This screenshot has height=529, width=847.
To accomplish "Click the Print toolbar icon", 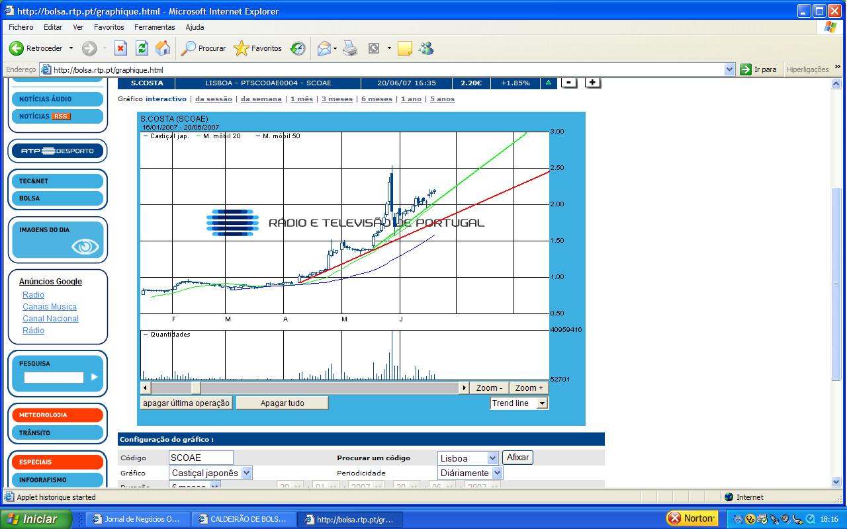I will pos(350,48).
